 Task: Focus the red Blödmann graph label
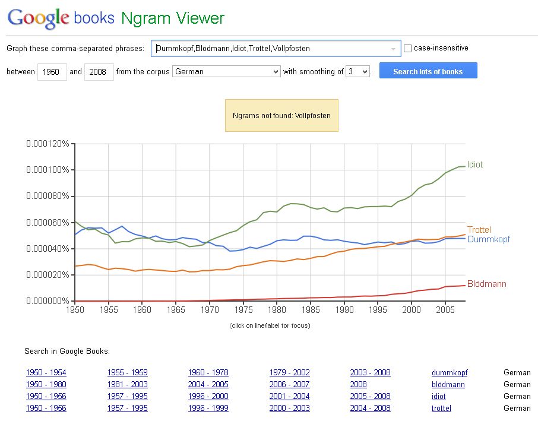coord(486,284)
